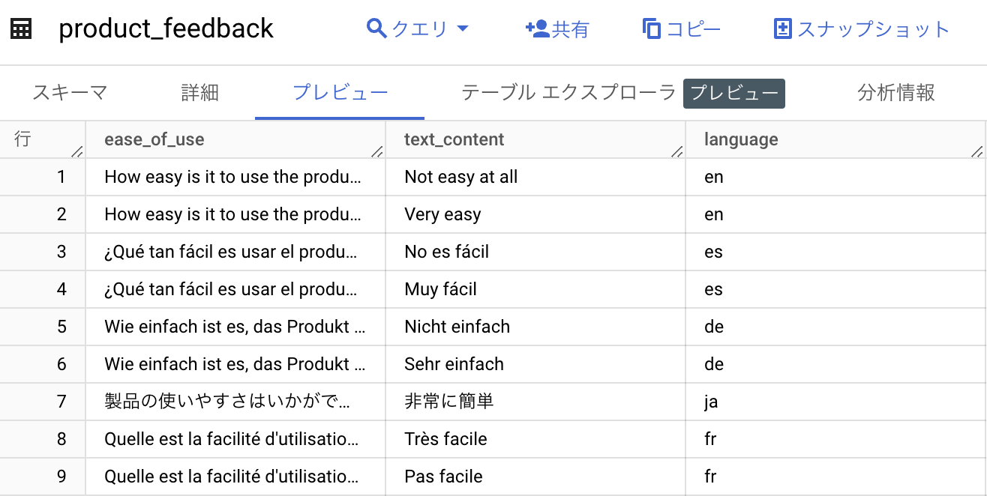The height and width of the screenshot is (496, 987).
Task: Click the 共有 share button text
Action: [571, 29]
